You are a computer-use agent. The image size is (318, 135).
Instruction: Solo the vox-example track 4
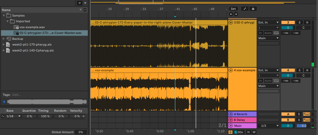(x=299, y=70)
